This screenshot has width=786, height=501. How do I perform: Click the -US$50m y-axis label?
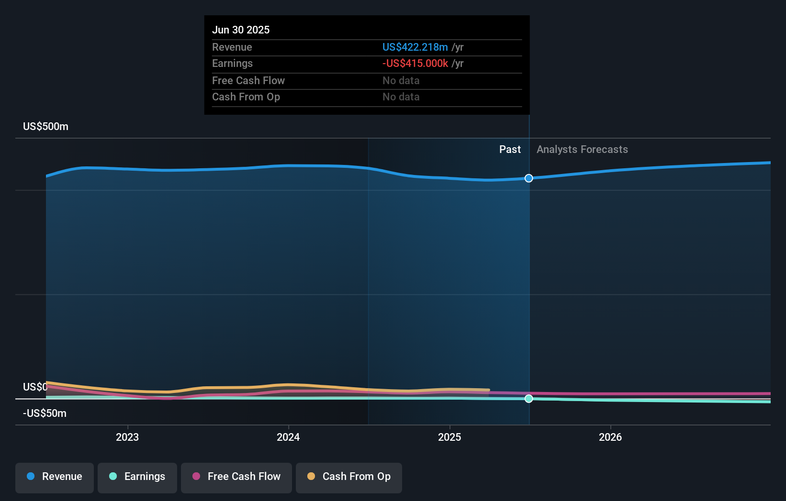pos(45,413)
